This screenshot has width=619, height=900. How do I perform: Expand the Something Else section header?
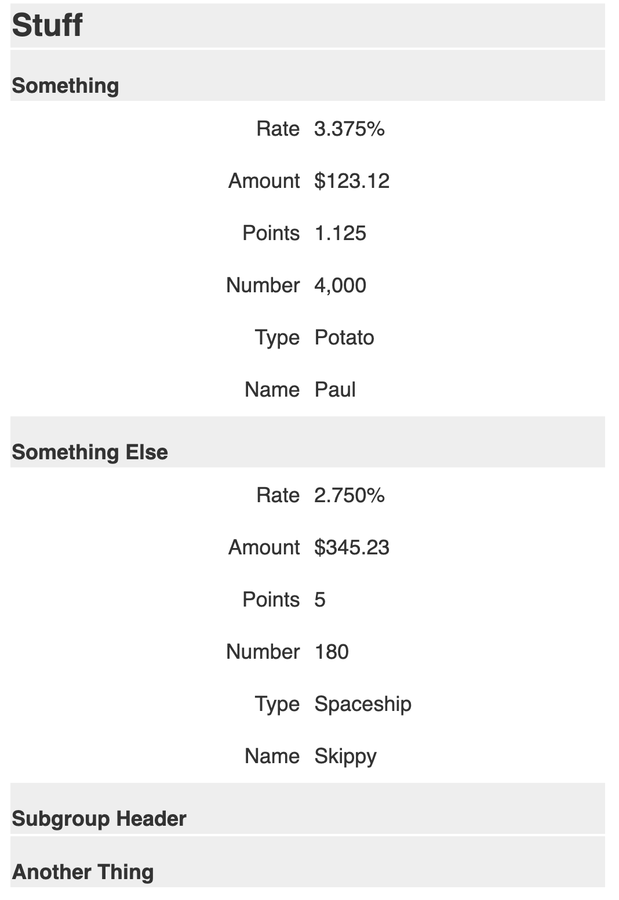click(308, 442)
